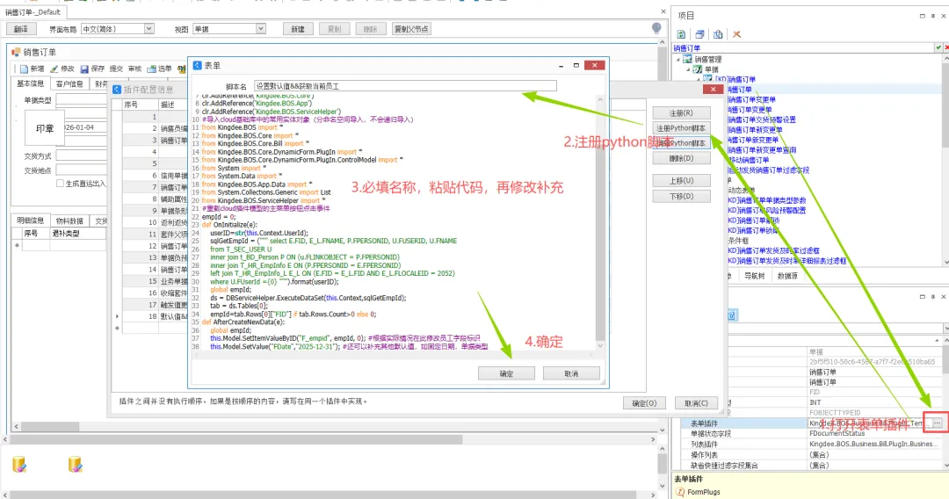Click 确定(O) in 插件配置信息 dialog
Screen dimensions: 949x499
tap(644, 403)
